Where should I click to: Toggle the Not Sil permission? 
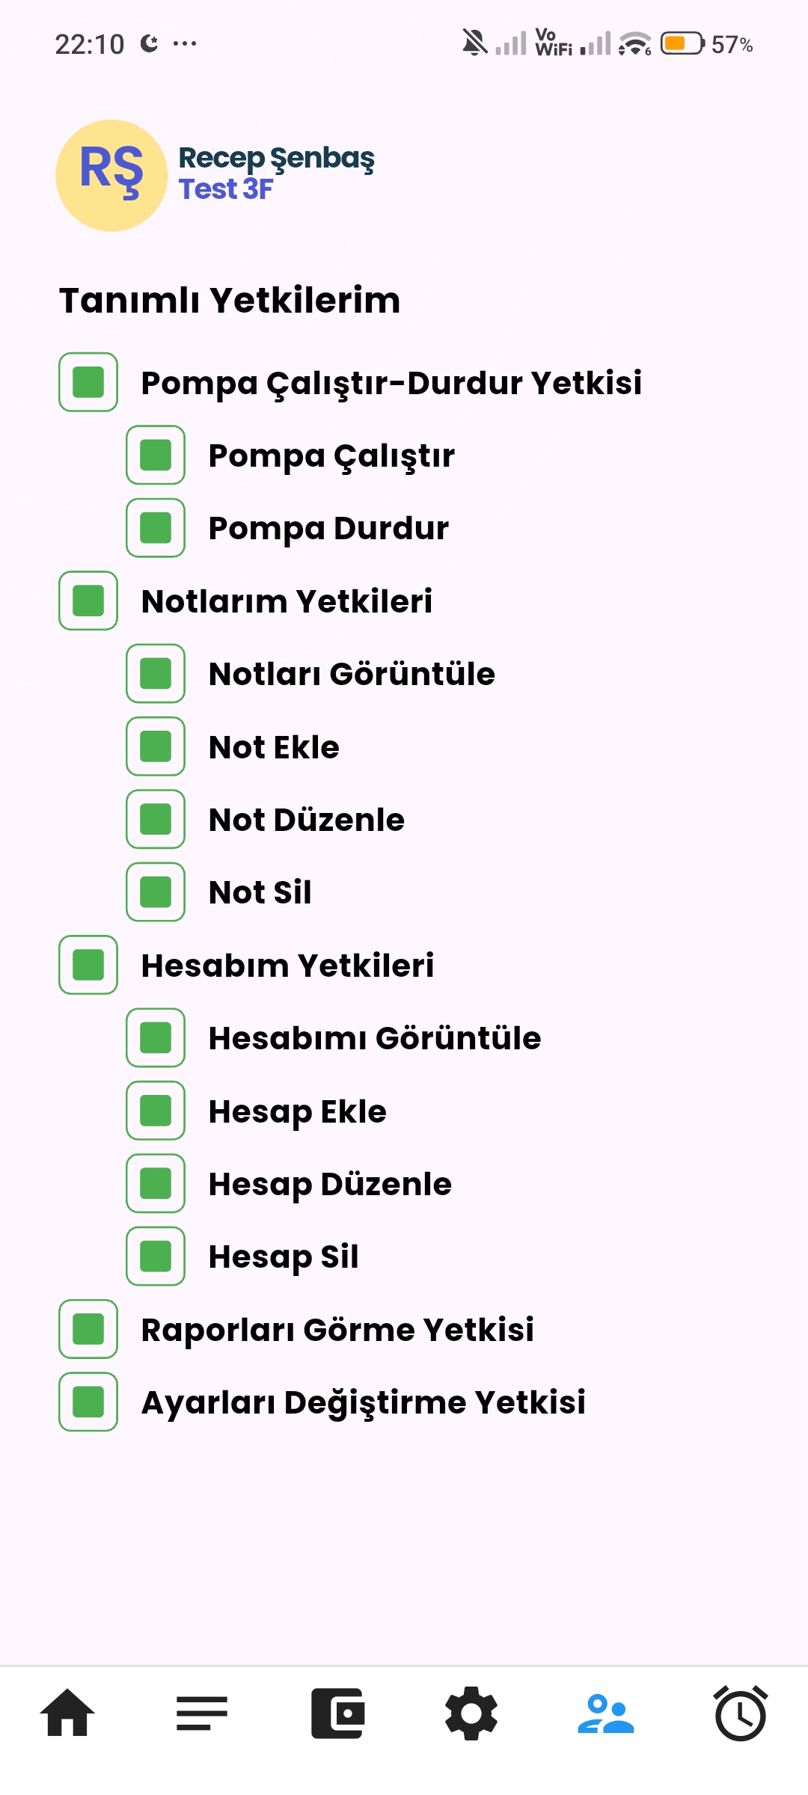(x=155, y=893)
